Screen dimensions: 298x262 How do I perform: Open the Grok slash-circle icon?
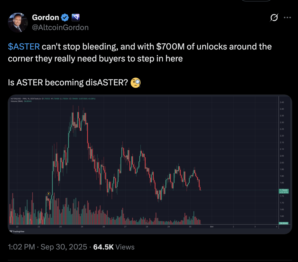[x=274, y=18]
